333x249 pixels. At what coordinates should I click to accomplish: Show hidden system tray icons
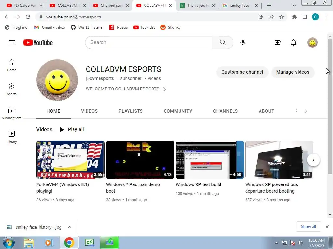pyautogui.click(x=276, y=243)
